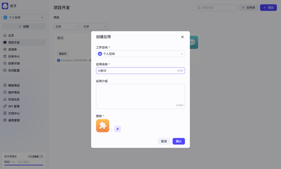This screenshot has width=281, height=169.
Task: Click the 扣子资源点 label
Action: (10, 157)
